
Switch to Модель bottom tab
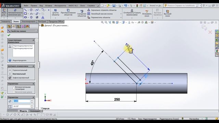click(x=23, y=111)
